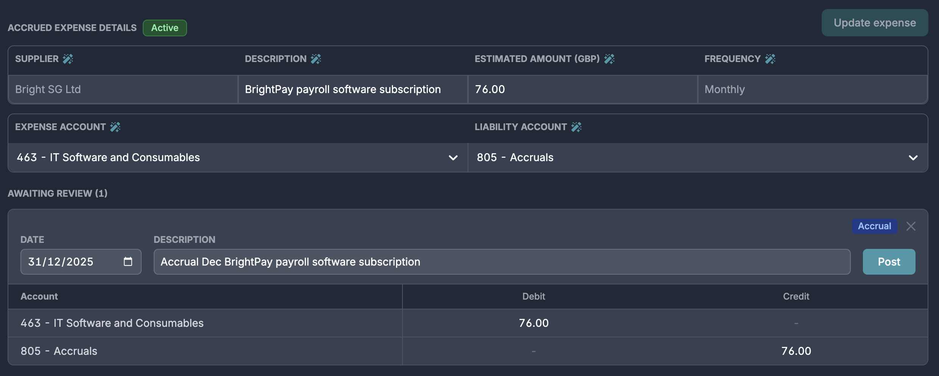Screen dimensions: 939x376
Task: Click the Update expense button
Action: (875, 23)
